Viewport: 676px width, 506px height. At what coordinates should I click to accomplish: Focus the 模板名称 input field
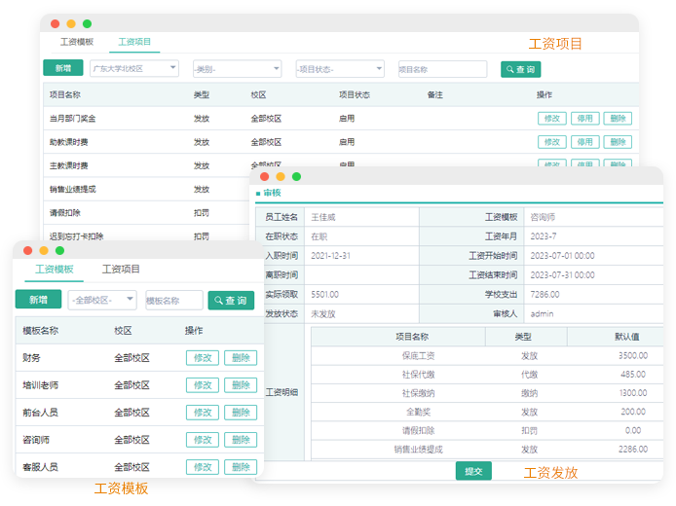click(174, 301)
